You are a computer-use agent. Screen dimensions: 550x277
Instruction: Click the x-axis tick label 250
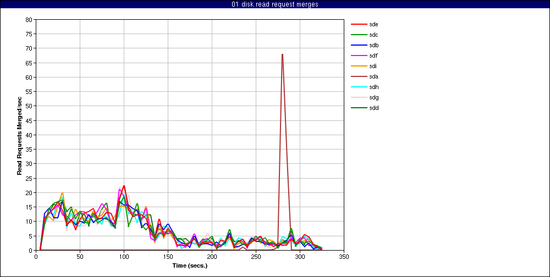[x=256, y=256]
